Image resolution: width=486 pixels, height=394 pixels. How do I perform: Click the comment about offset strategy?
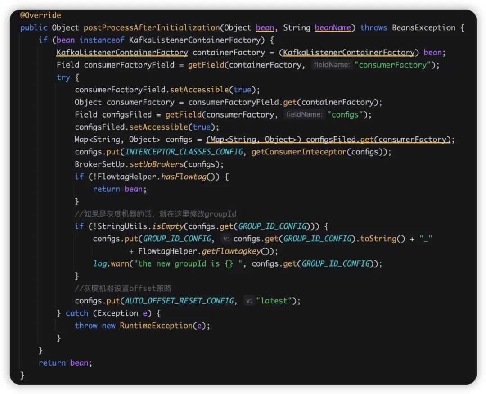tap(123, 288)
